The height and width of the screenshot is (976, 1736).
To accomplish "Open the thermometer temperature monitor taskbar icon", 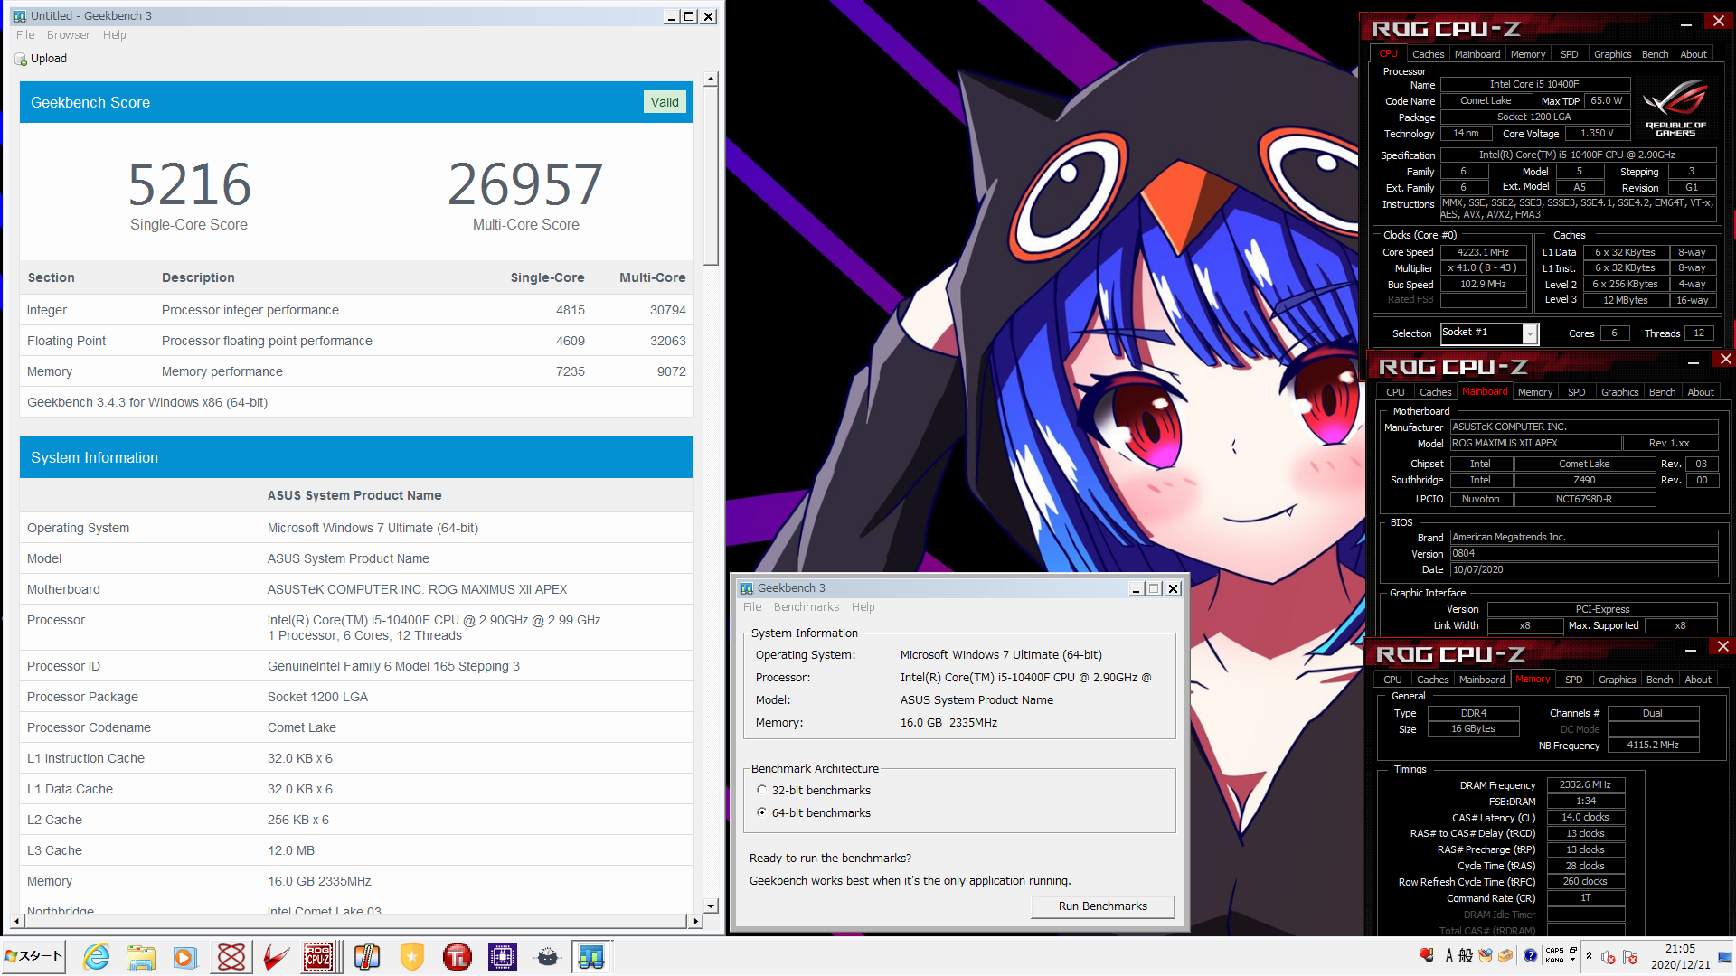I will [366, 957].
